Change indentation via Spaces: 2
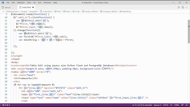Image resolution: width=190 pixels, height=107 pixels. pyautogui.click(x=157, y=105)
